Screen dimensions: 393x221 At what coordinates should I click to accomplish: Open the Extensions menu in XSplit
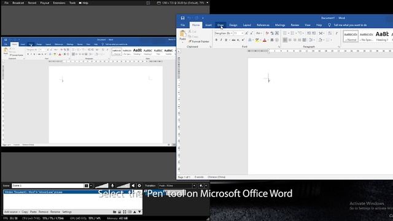(x=59, y=2)
